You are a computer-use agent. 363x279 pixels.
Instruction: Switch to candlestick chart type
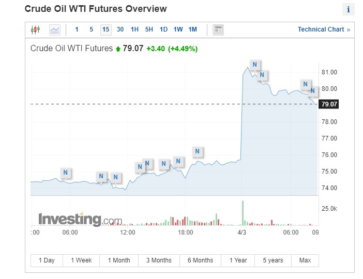click(35, 29)
